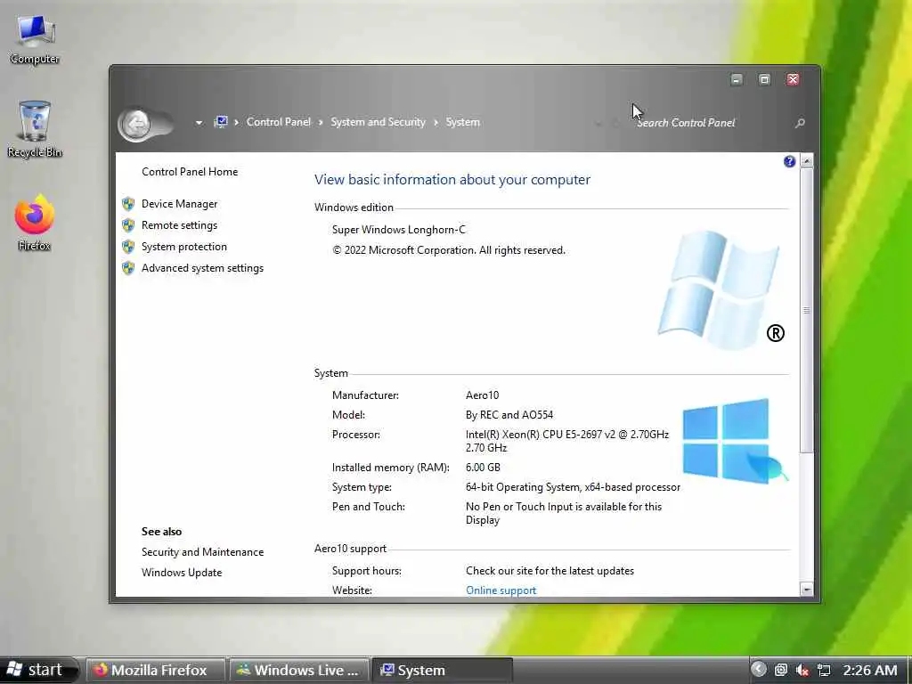Expand the chevron after System and Security
The width and height of the screenshot is (912, 684).
[436, 123]
